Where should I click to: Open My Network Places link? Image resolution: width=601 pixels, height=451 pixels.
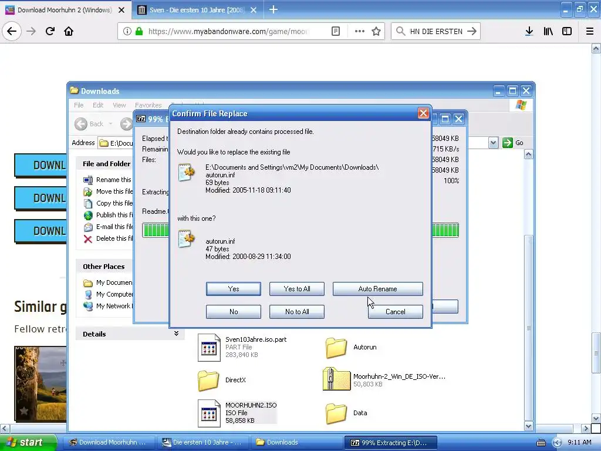(109, 306)
